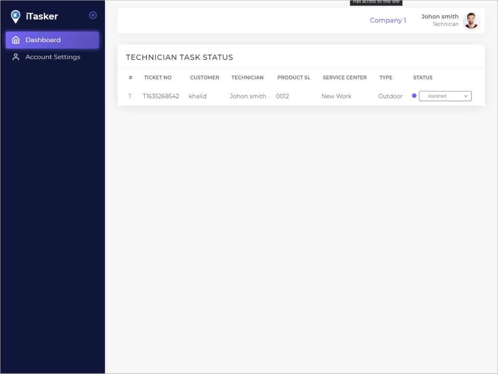Screen dimensions: 498x374
Task: Toggle the sidebar collapse circle icon
Action: pos(93,15)
